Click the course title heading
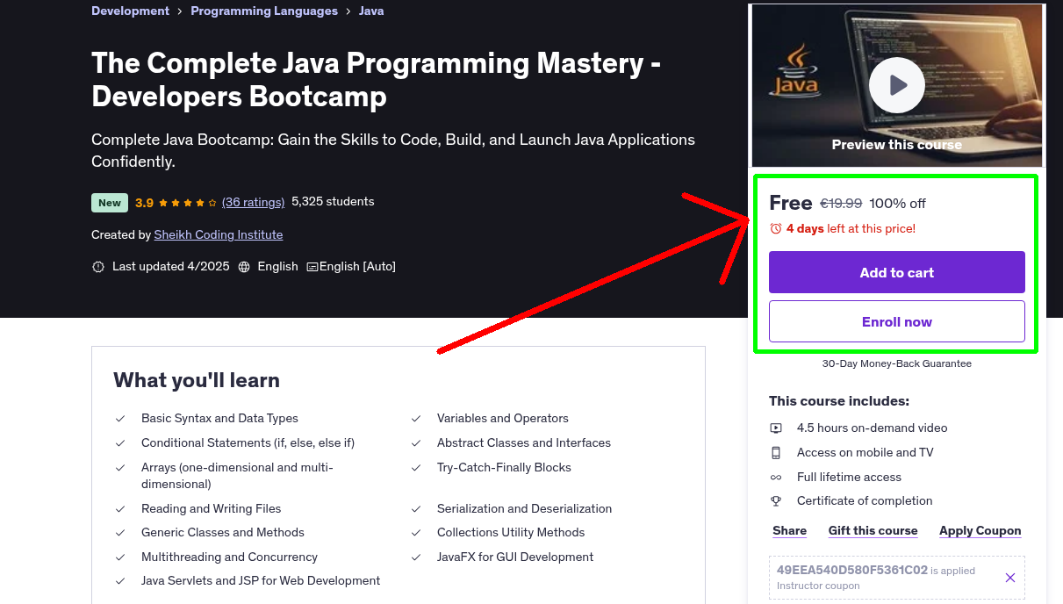 [x=376, y=79]
